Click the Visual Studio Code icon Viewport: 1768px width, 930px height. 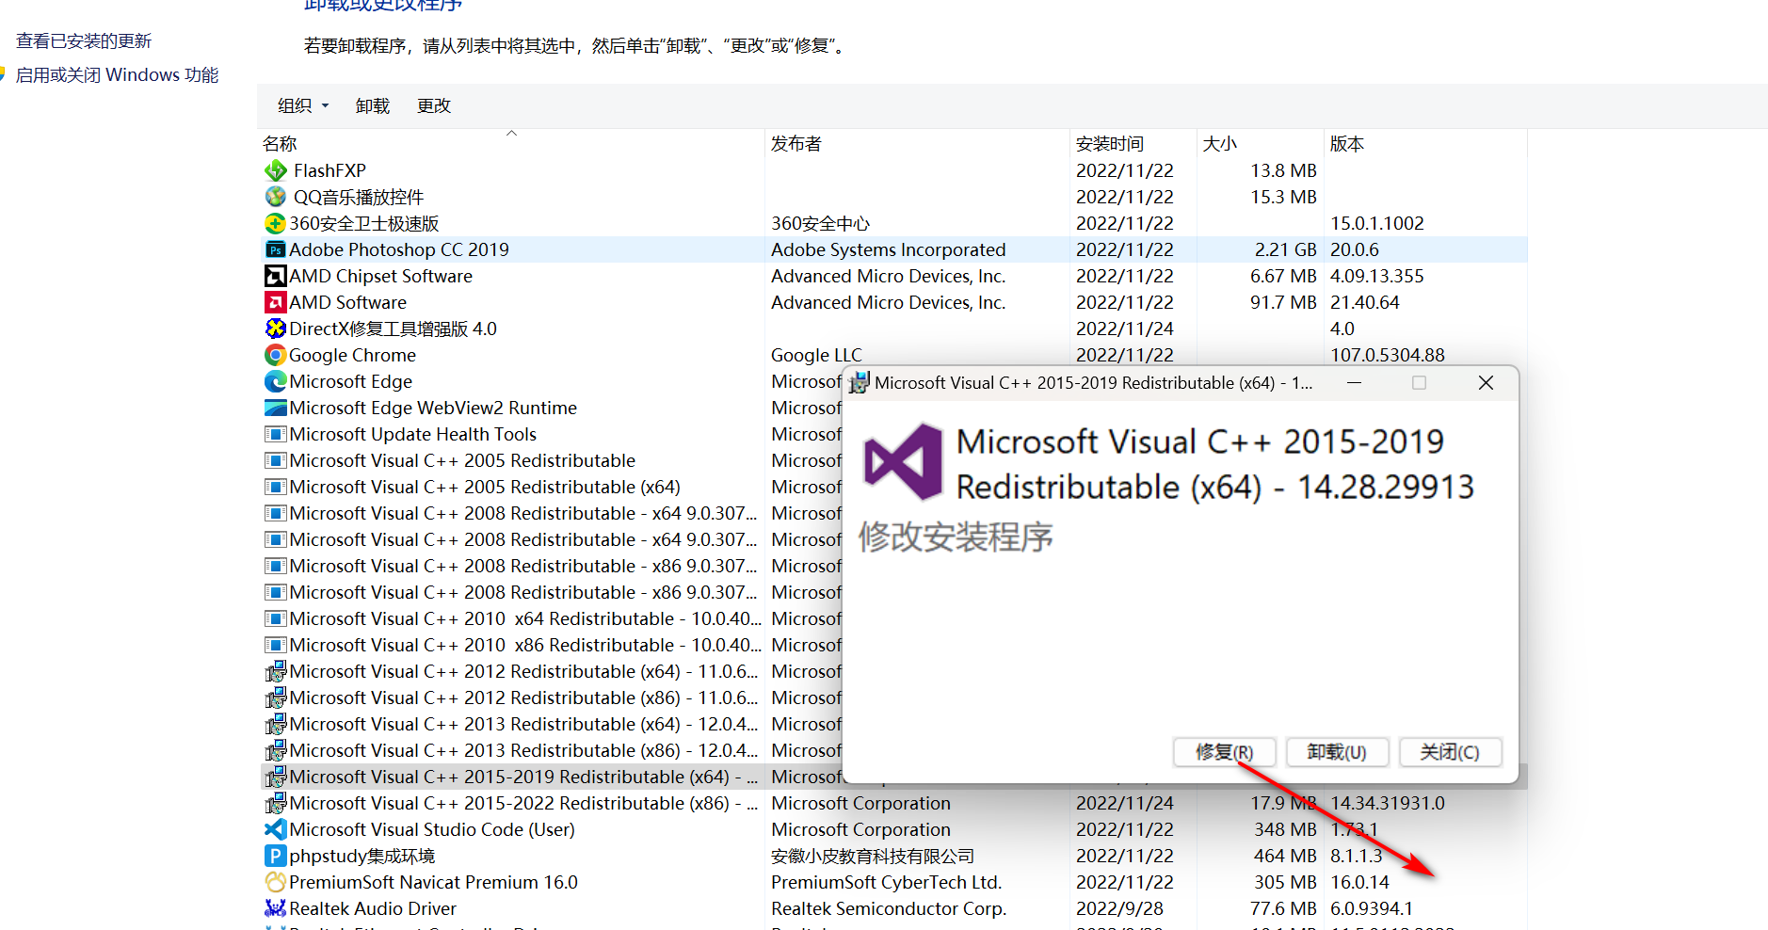pos(275,829)
